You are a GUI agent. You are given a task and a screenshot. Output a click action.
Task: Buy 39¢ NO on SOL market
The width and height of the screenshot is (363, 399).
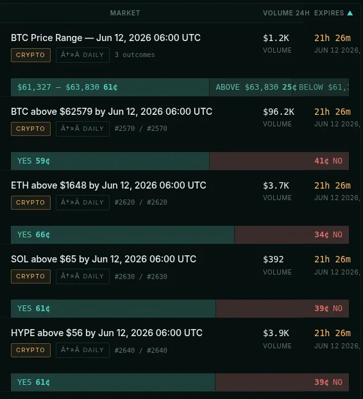[282, 309]
